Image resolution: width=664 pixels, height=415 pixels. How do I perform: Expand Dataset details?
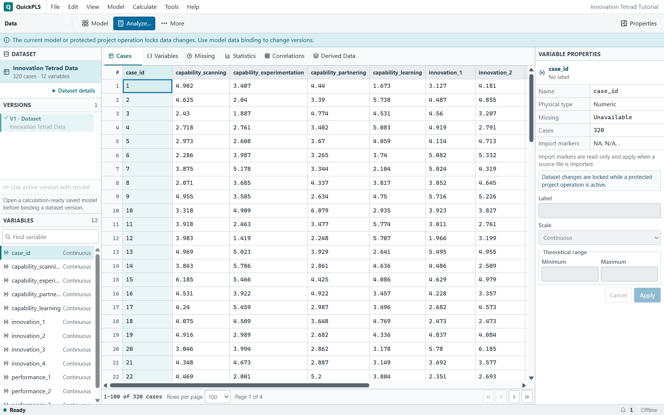(74, 90)
